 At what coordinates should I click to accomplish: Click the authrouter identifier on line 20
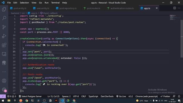click(x=51, y=68)
